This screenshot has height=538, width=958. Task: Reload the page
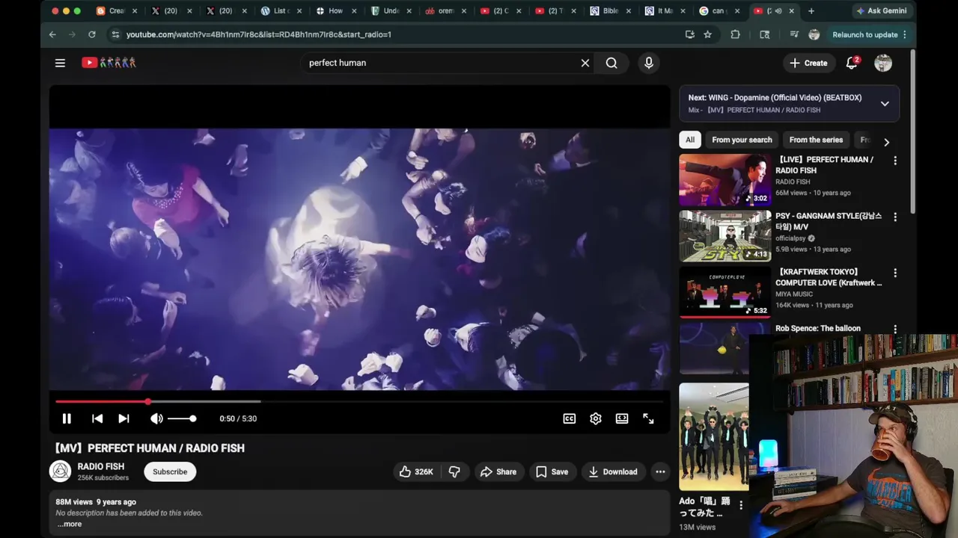[x=91, y=34]
